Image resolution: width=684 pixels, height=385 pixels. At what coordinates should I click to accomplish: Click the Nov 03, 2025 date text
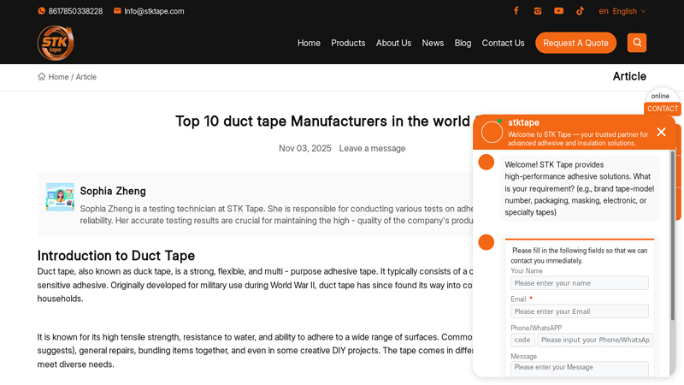[305, 148]
